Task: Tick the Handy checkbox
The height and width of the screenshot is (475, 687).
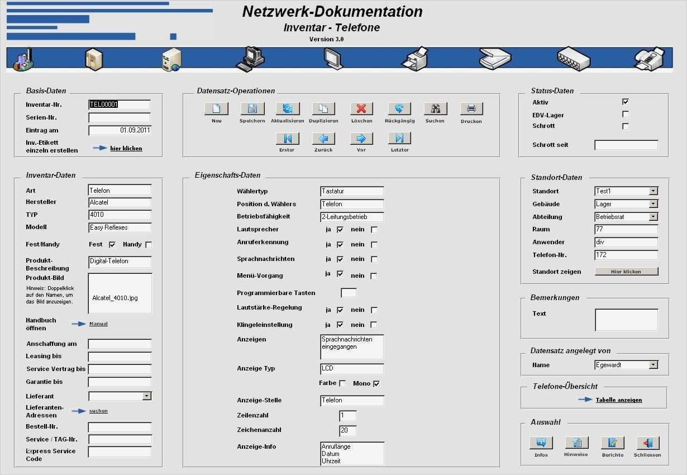Action: [149, 245]
